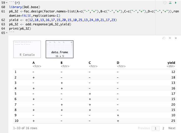The image size is (181, 133).
Task: Open page 2 of the table
Action: 163,128
